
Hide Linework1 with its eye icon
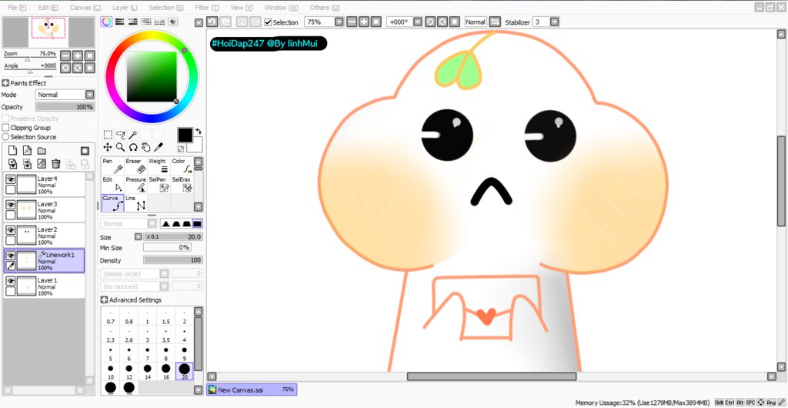click(x=10, y=256)
